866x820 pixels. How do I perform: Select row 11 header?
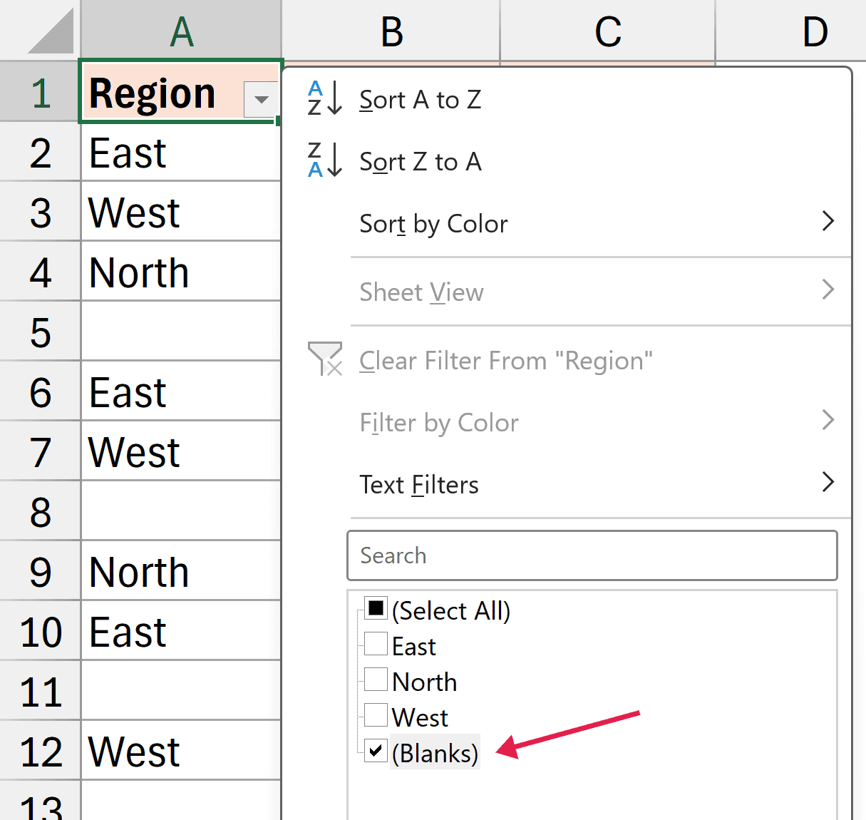pos(40,692)
